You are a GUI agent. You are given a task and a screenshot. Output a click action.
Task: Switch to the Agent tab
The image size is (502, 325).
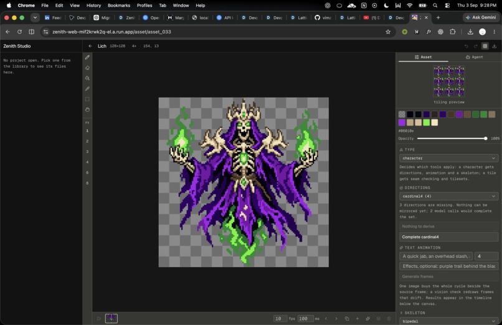coord(474,57)
